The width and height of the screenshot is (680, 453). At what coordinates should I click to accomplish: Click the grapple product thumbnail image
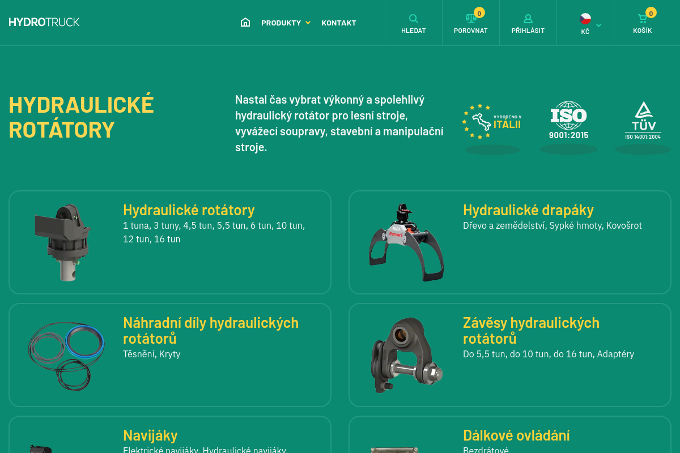tap(406, 242)
